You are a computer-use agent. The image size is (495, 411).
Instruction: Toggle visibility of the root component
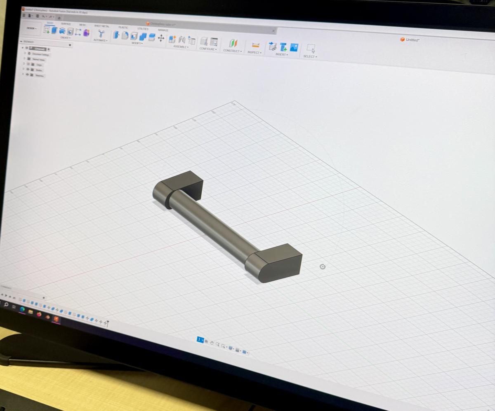27,48
